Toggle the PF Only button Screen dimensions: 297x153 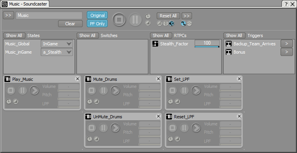click(97, 24)
